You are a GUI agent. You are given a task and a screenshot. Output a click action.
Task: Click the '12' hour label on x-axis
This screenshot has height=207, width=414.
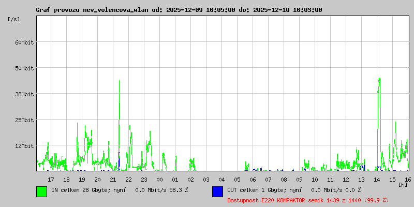[346, 180]
